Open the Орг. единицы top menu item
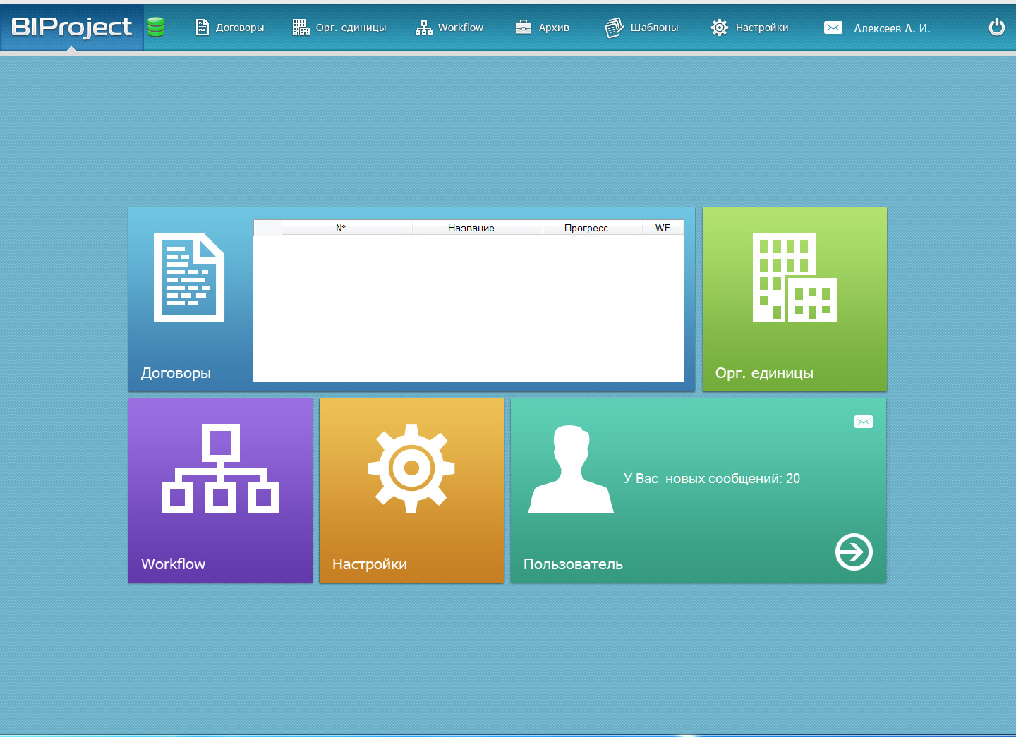This screenshot has width=1016, height=737. [x=340, y=28]
